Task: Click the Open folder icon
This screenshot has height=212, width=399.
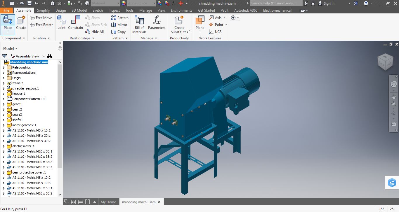Action: [x=22, y=3]
